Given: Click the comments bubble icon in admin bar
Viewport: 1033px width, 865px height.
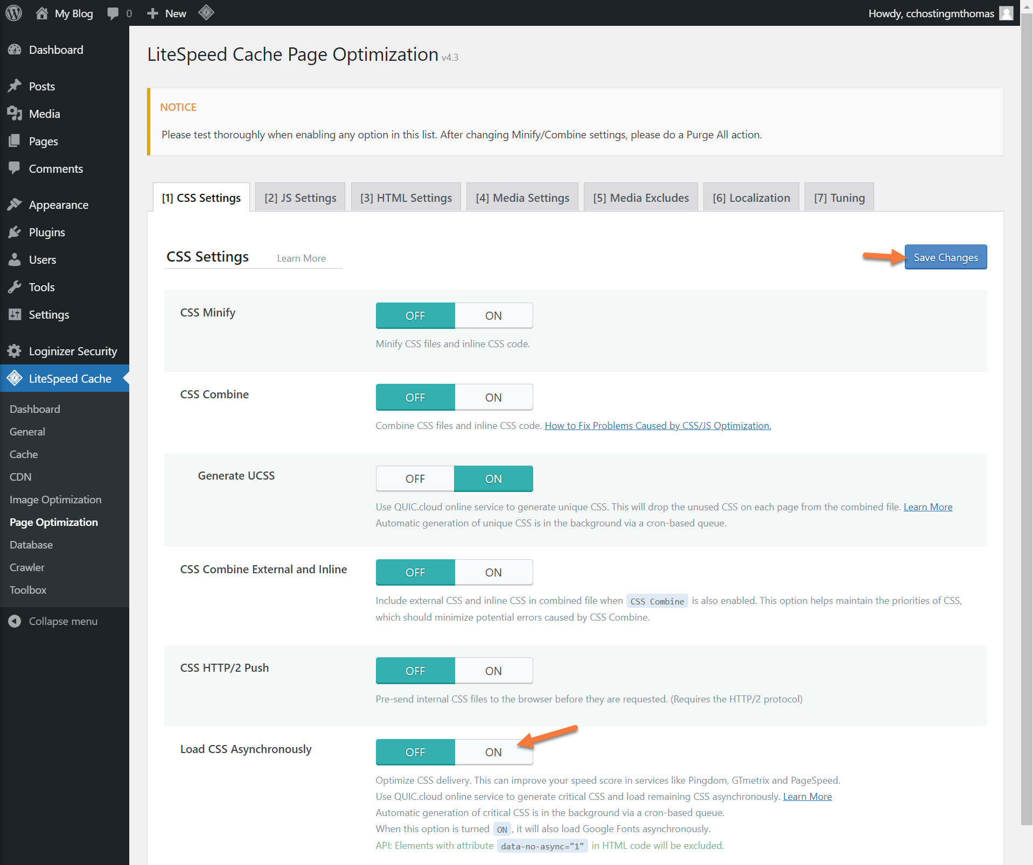Looking at the screenshot, I should coord(113,13).
